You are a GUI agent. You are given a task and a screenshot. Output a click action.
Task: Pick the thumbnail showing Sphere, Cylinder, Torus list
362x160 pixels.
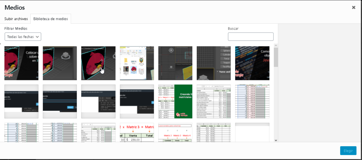(x=214, y=63)
